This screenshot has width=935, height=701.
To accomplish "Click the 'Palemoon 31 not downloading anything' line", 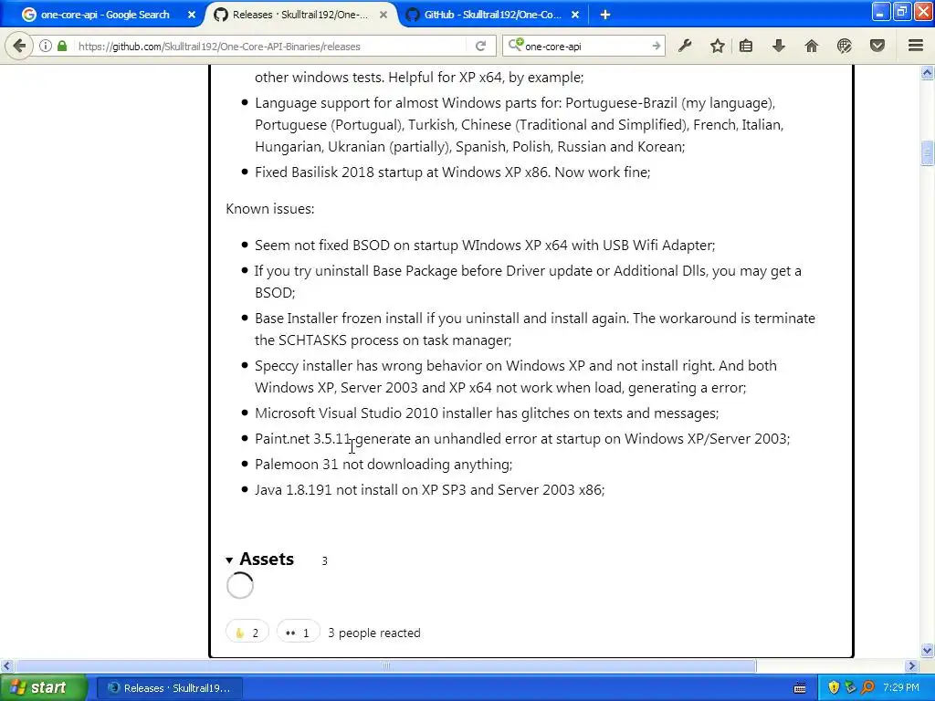I will [383, 465].
